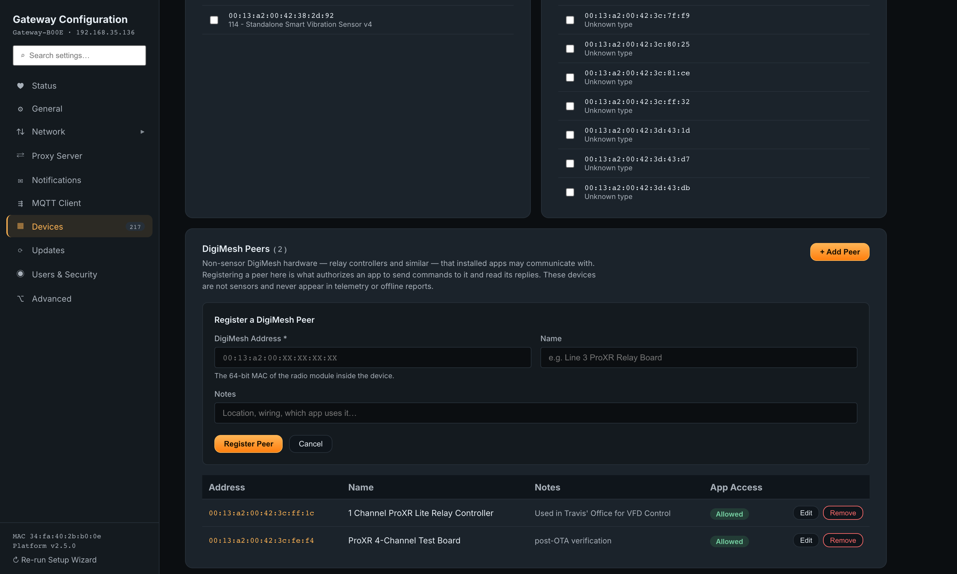Remove the ProXR 4-Channel Test Board peer
The image size is (957, 574).
click(x=842, y=540)
